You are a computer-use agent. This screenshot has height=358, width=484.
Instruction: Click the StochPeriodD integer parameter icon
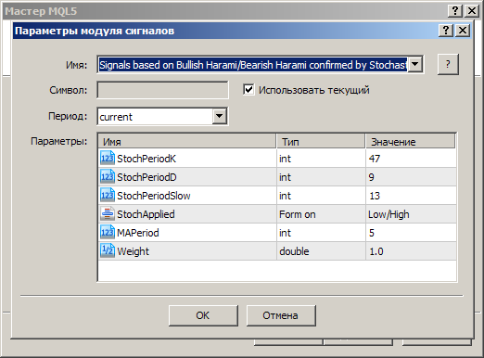coord(108,177)
